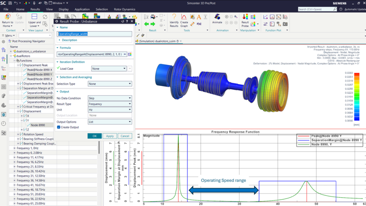Click the search magnifier icon
This screenshot has height=206, width=366.
[335, 9]
